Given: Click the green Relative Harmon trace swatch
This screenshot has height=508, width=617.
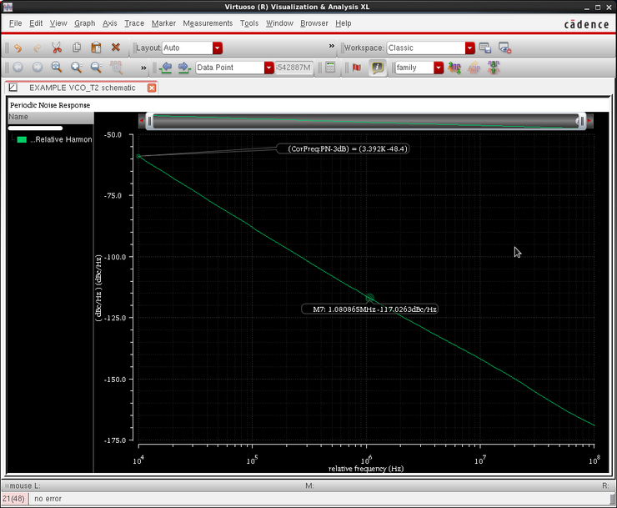Looking at the screenshot, I should 22,139.
